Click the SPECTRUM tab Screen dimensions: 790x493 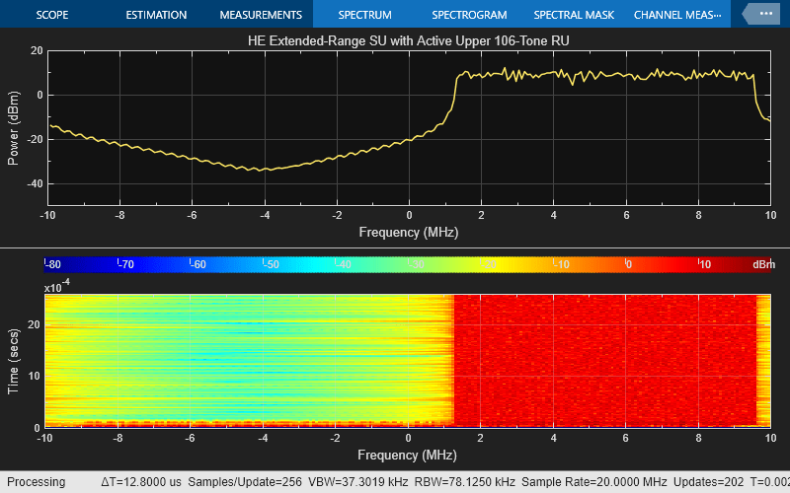[364, 15]
